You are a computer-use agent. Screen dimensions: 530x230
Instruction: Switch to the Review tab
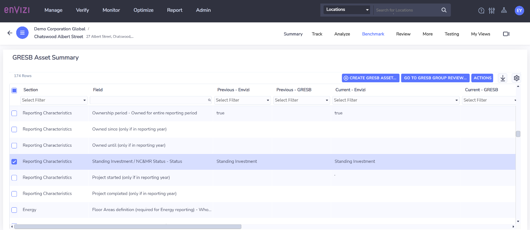(x=403, y=34)
